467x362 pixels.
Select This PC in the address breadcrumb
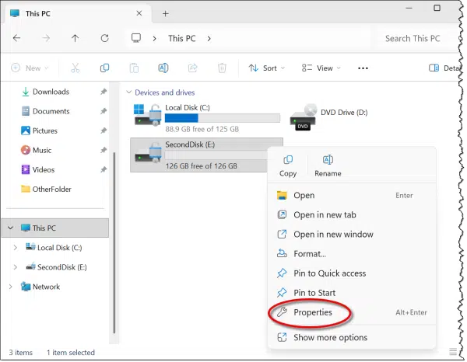click(181, 38)
